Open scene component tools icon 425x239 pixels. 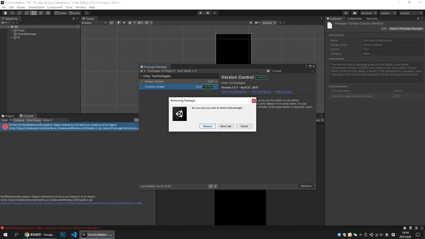[251, 23]
